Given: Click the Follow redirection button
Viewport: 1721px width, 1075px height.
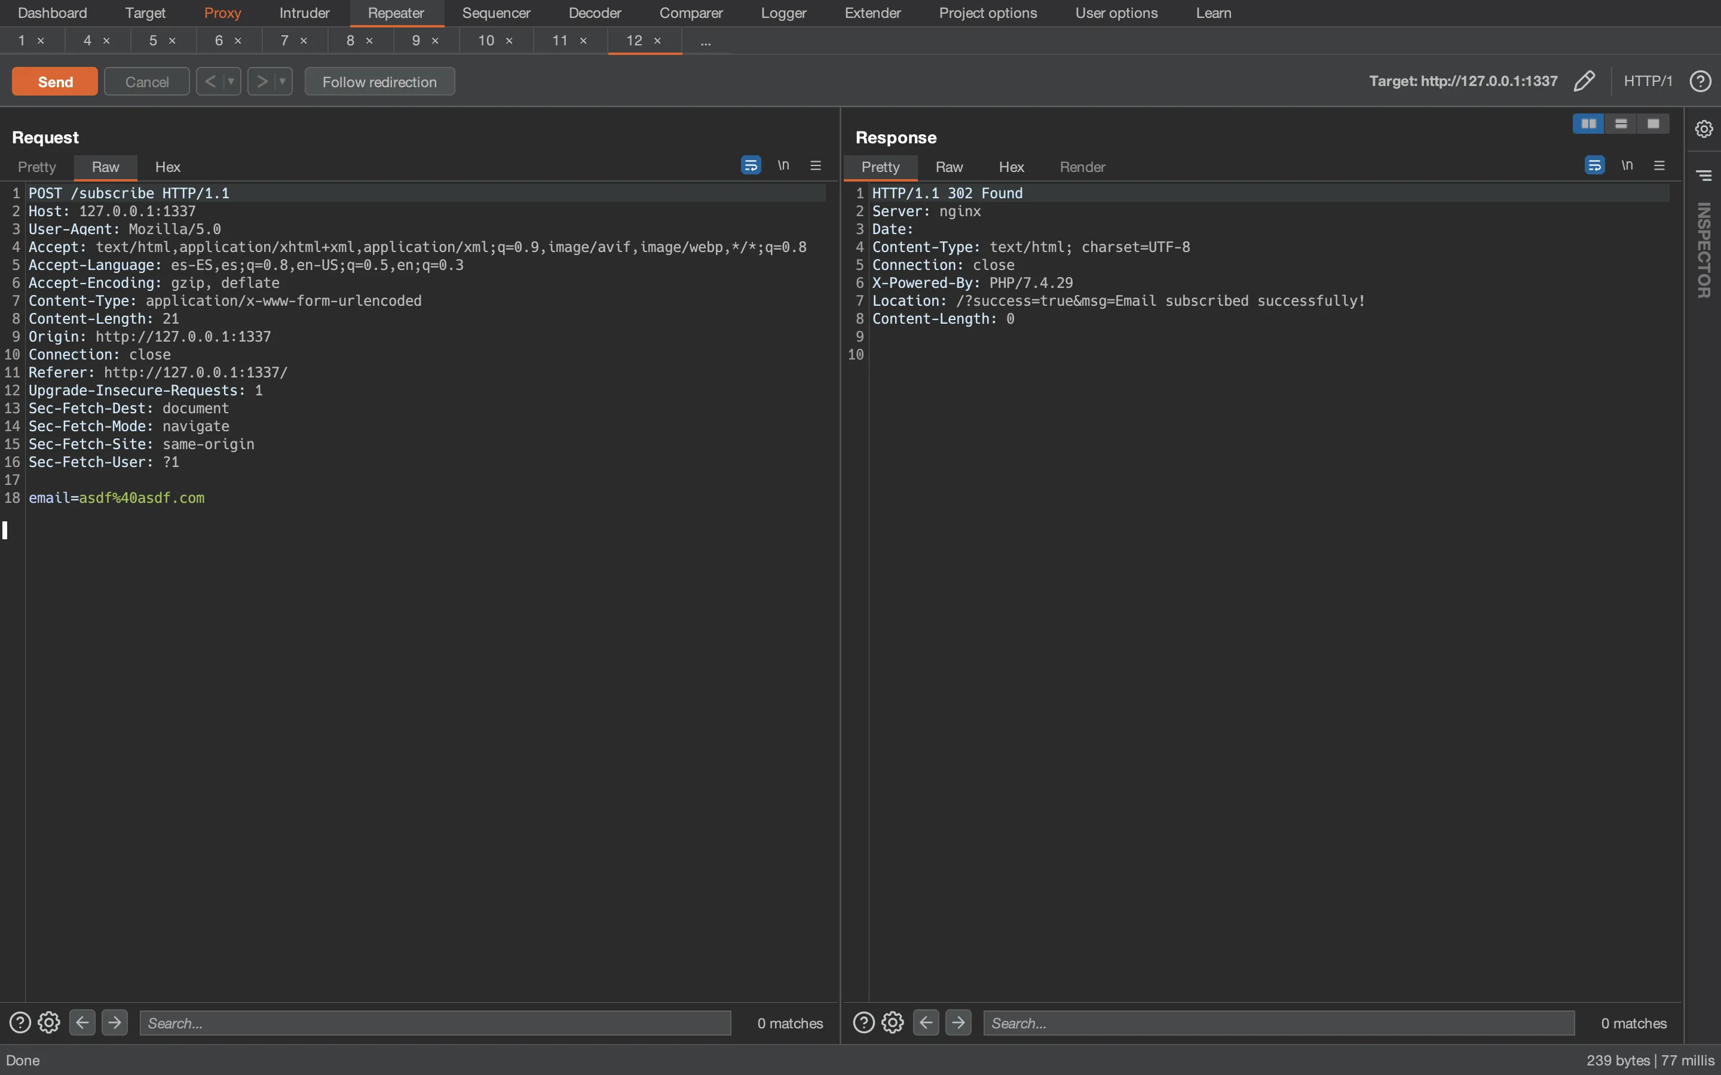Looking at the screenshot, I should 379,79.
